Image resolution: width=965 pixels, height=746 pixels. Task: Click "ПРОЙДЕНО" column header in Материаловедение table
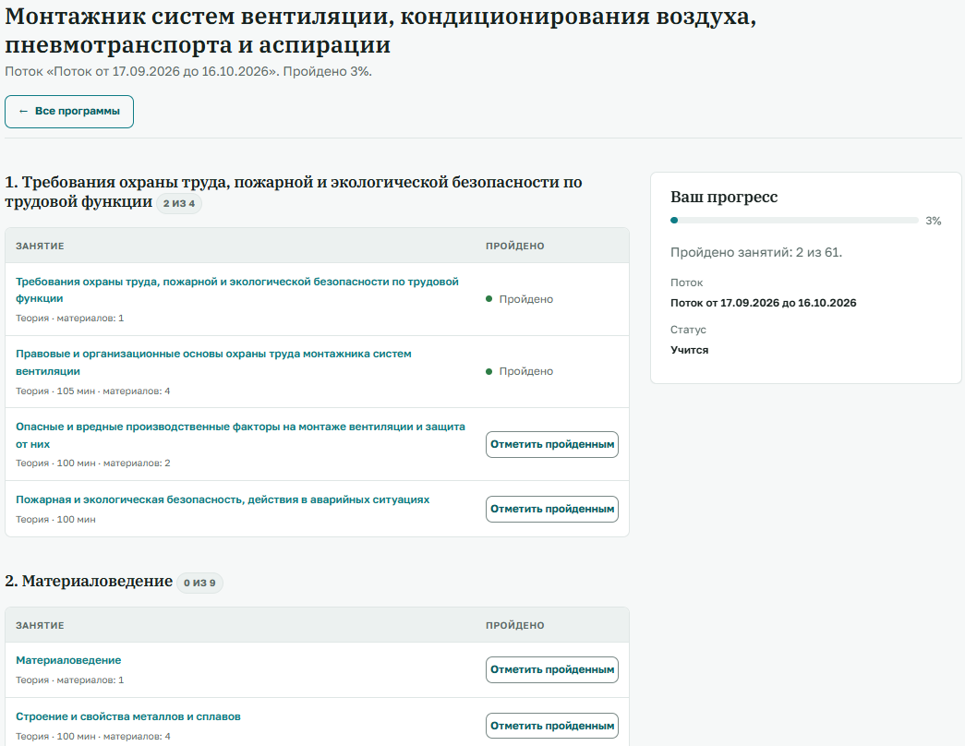click(x=514, y=625)
